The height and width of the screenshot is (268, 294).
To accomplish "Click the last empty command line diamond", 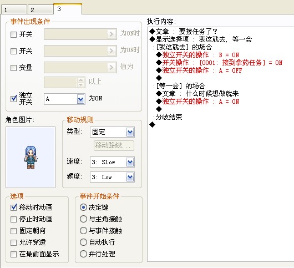I will tap(152, 124).
